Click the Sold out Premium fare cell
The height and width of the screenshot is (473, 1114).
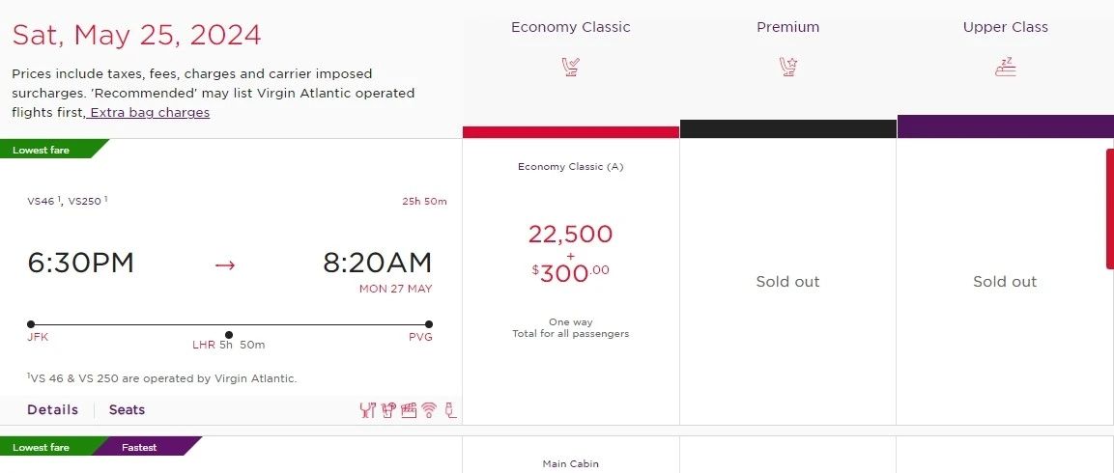coord(788,282)
